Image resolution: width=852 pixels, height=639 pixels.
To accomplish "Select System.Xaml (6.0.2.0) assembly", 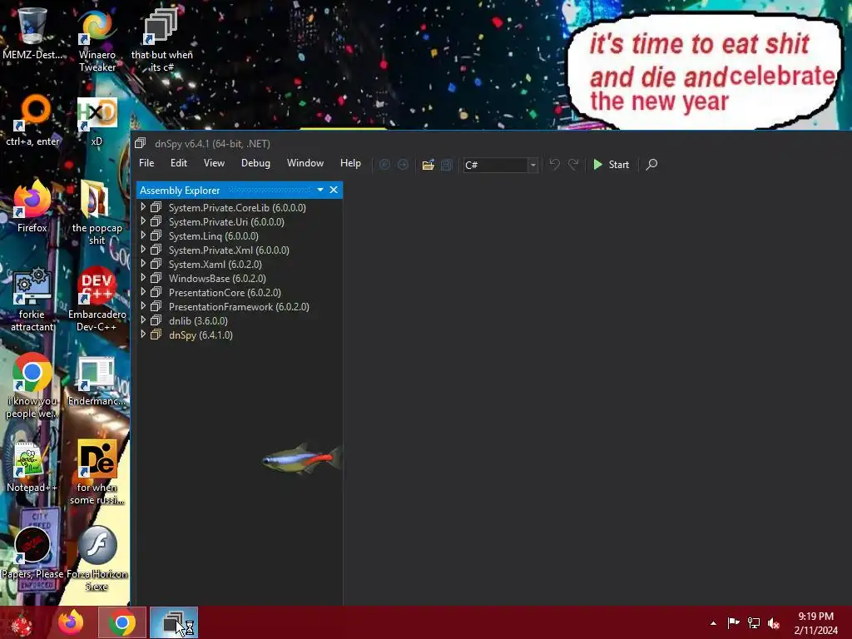I will click(x=215, y=264).
